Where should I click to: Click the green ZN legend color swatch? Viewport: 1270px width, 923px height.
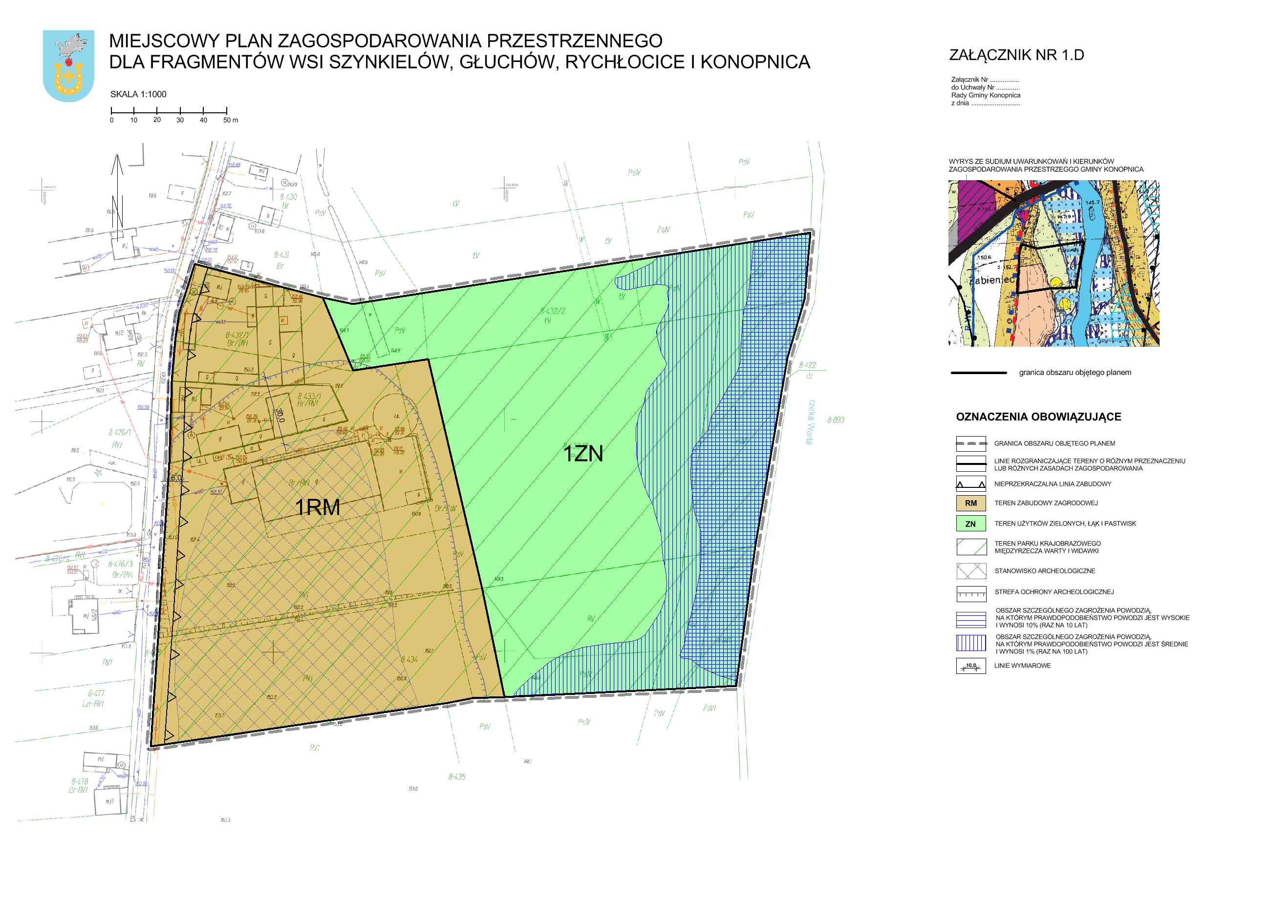[970, 524]
